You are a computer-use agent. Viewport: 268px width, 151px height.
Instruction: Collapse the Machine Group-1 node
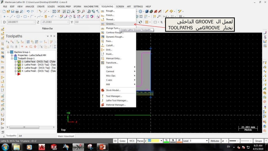coord(8,52)
